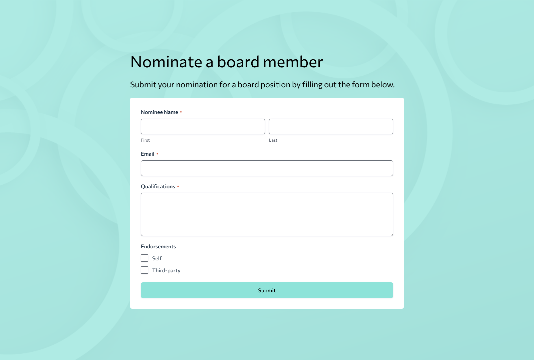Click the "Self" option label text
Screen dimensions: 534x360
point(157,259)
